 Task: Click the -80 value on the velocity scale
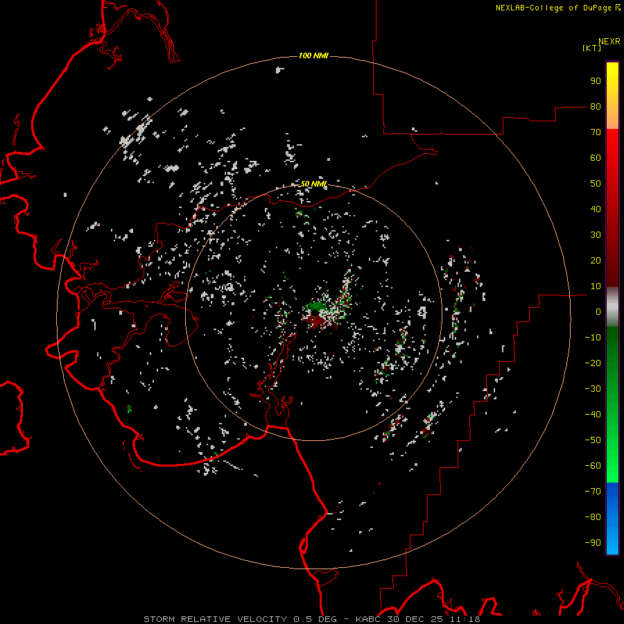(593, 517)
